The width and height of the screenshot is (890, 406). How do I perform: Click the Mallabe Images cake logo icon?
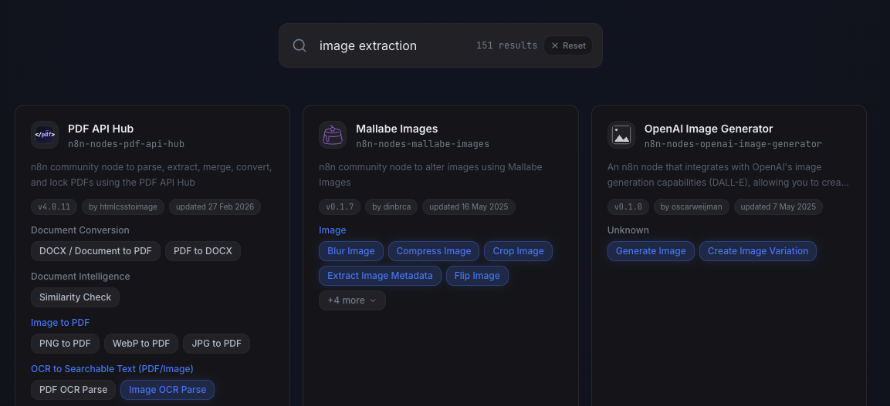(x=333, y=135)
